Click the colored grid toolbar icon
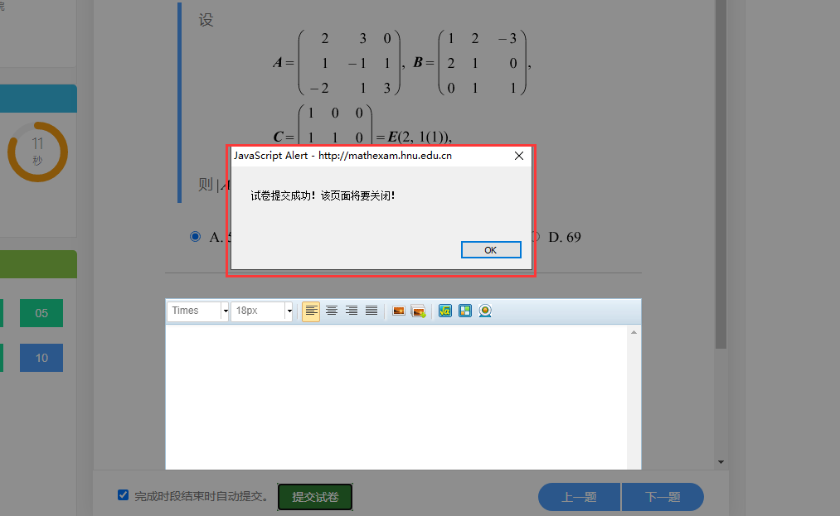 [x=465, y=311]
